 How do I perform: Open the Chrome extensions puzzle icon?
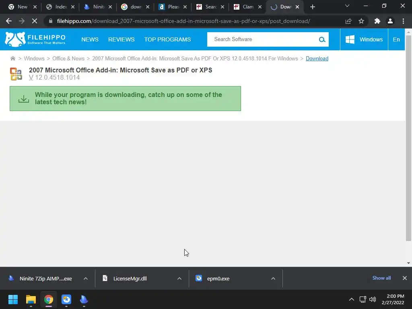pyautogui.click(x=377, y=21)
